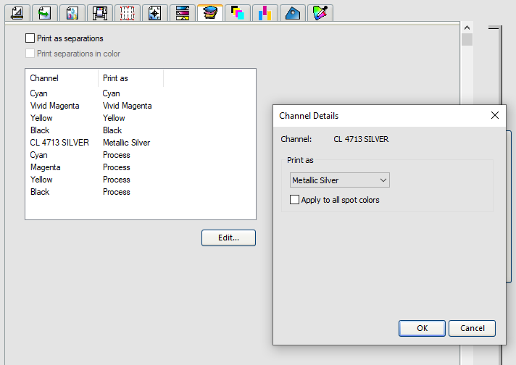Open the blue tag tab icon
This screenshot has height=365, width=516.
[x=293, y=13]
